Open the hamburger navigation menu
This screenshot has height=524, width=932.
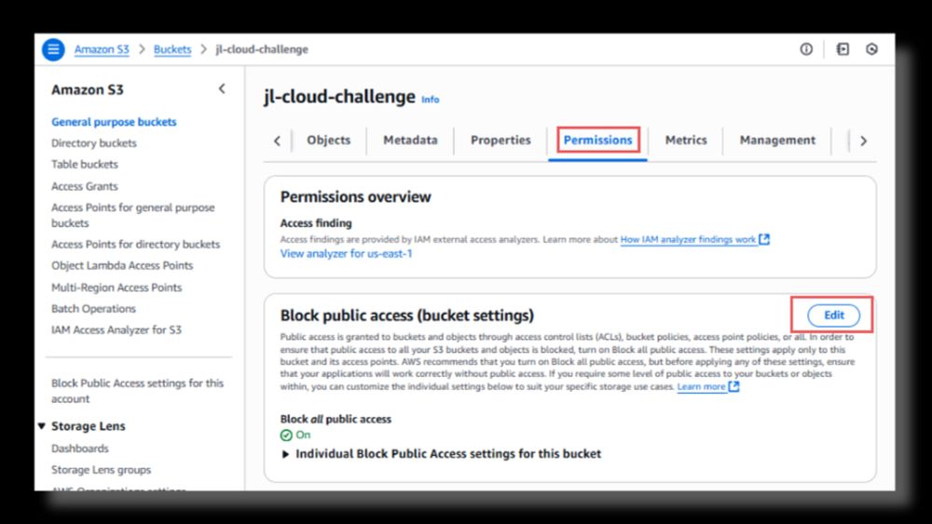(53, 49)
